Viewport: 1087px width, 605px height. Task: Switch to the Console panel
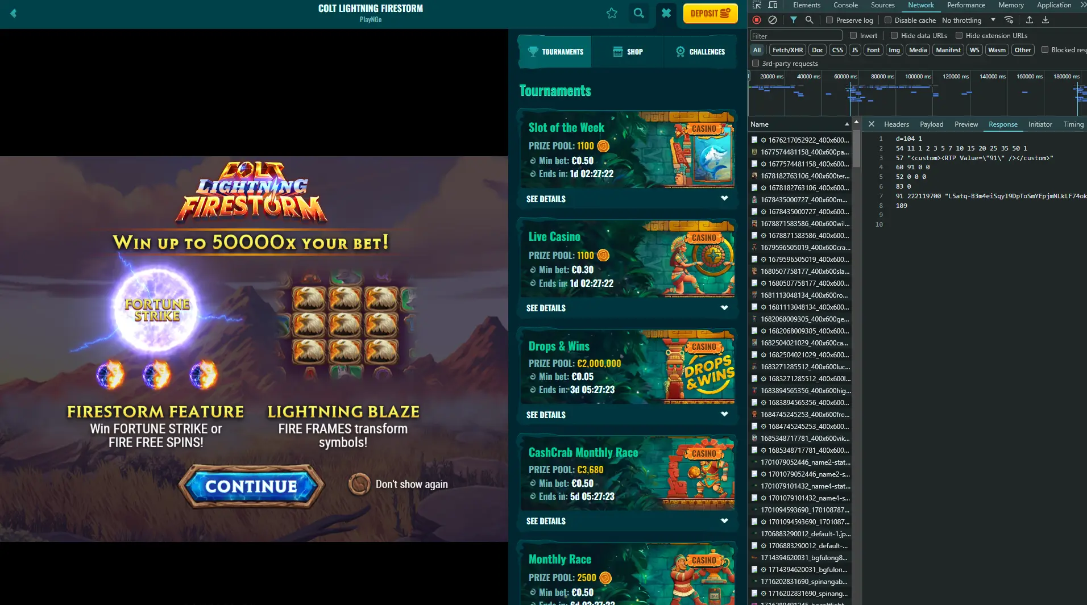point(845,5)
